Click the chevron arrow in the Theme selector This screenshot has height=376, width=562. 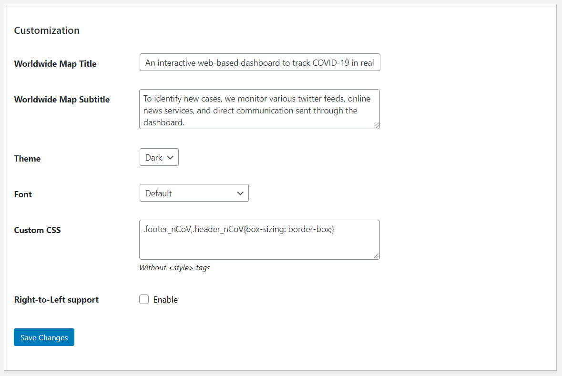[170, 158]
